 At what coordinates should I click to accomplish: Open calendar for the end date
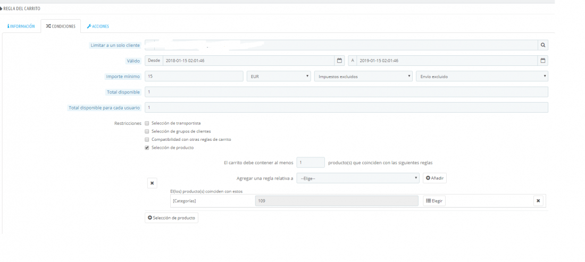click(x=543, y=61)
